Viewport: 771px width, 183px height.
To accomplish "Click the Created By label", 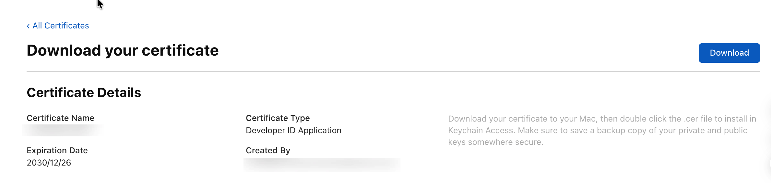I will click(x=268, y=150).
